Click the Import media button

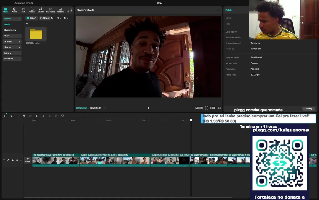[x=32, y=18]
